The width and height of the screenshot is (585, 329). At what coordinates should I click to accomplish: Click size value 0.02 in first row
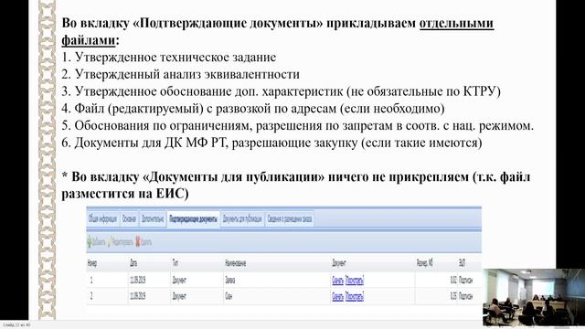tap(453, 281)
